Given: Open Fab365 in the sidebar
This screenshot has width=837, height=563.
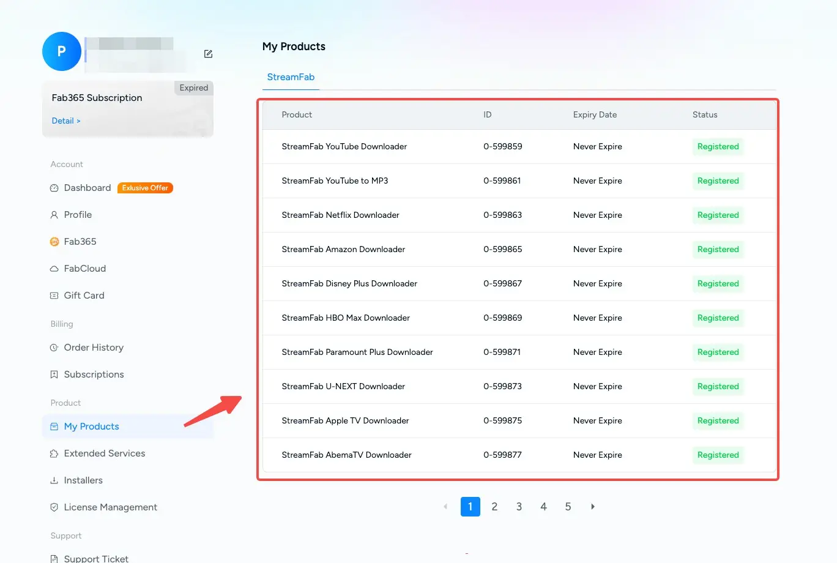Looking at the screenshot, I should pos(80,242).
